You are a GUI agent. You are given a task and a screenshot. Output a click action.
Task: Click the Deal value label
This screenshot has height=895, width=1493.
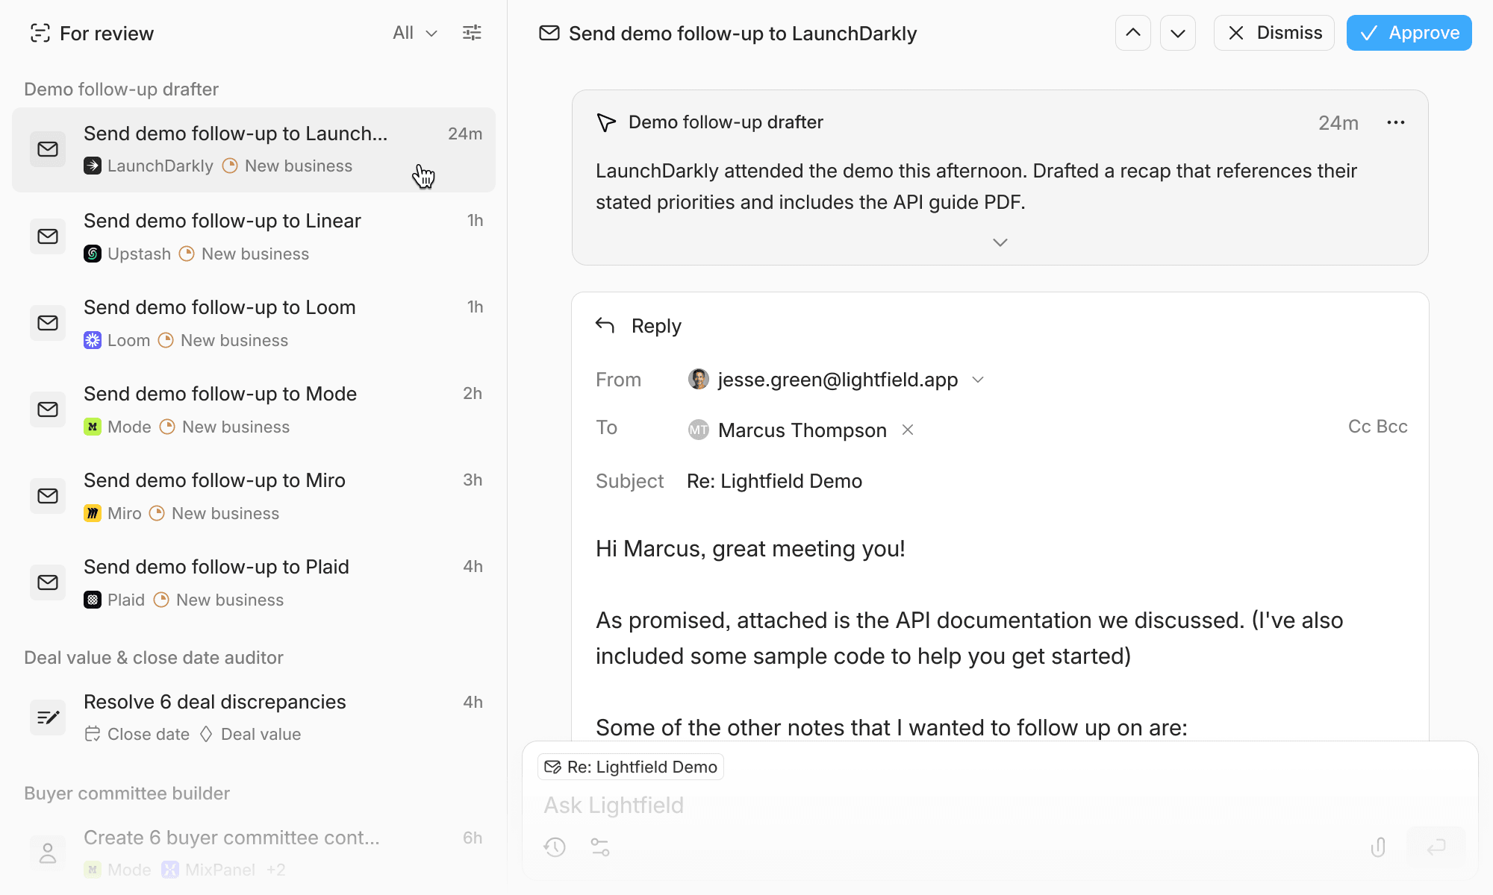[x=261, y=734]
